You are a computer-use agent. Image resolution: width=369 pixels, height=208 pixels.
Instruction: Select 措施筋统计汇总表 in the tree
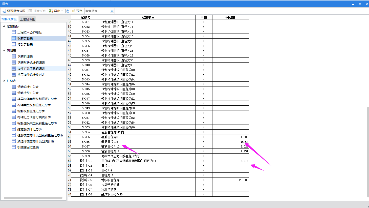(x=30, y=129)
